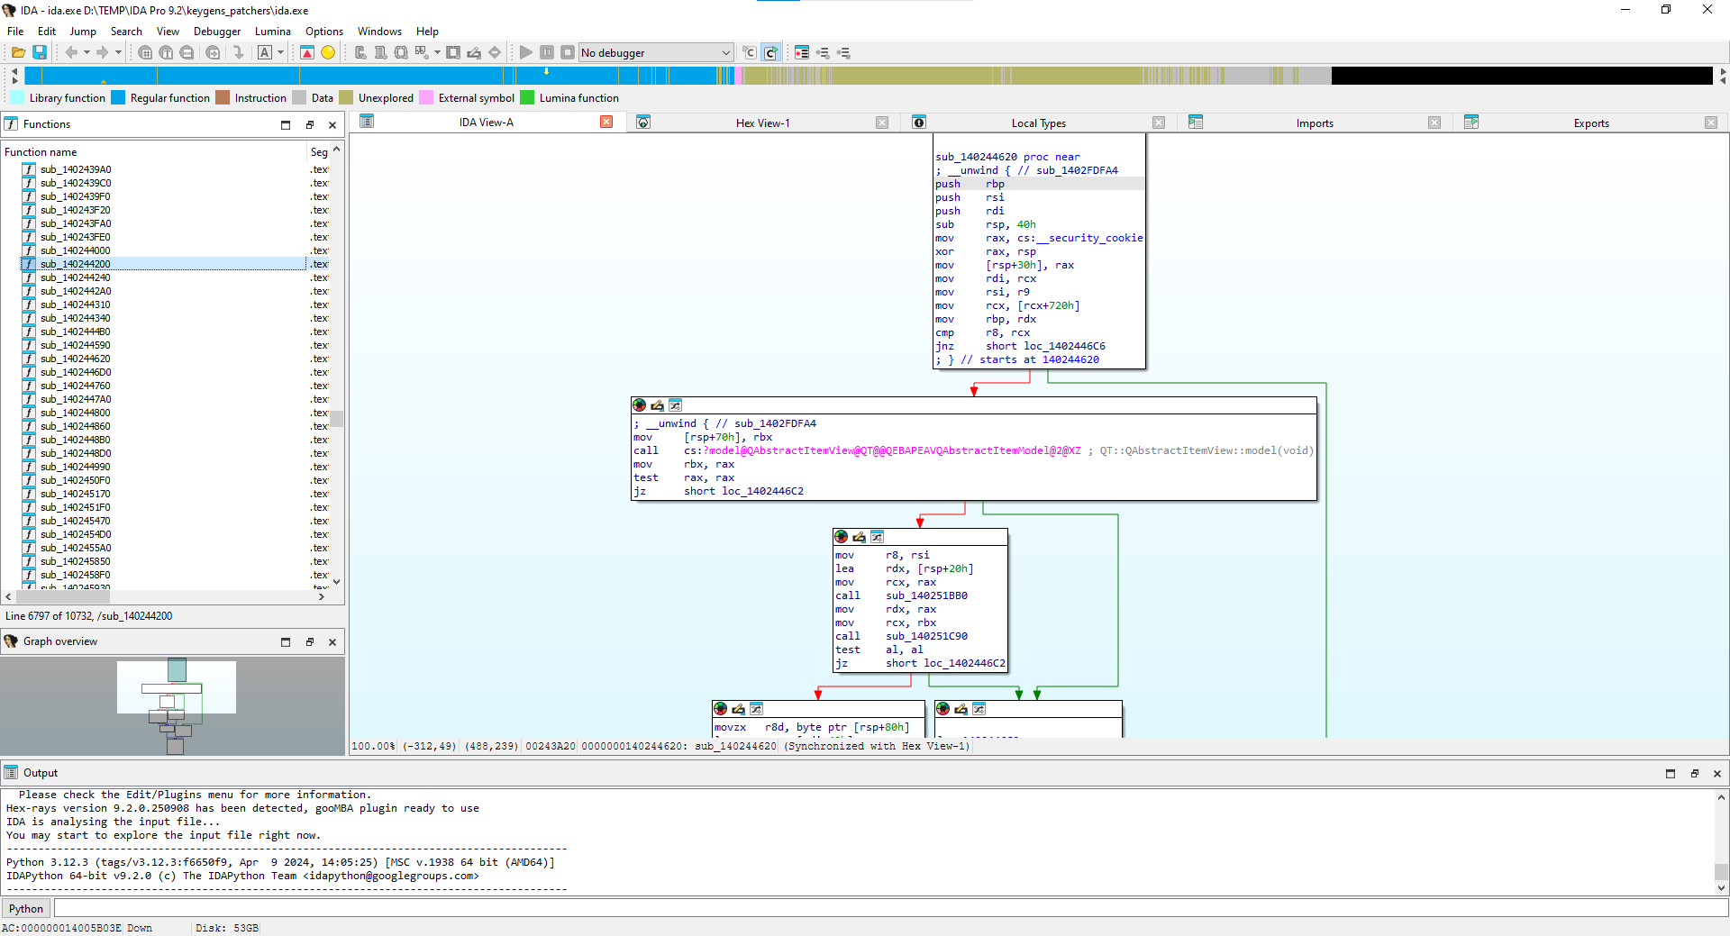Close the Functions panel
1730x936 pixels.
[x=332, y=125]
